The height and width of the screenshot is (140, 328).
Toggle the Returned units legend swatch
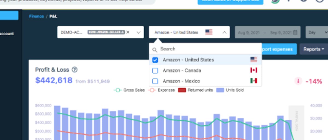click(x=182, y=90)
